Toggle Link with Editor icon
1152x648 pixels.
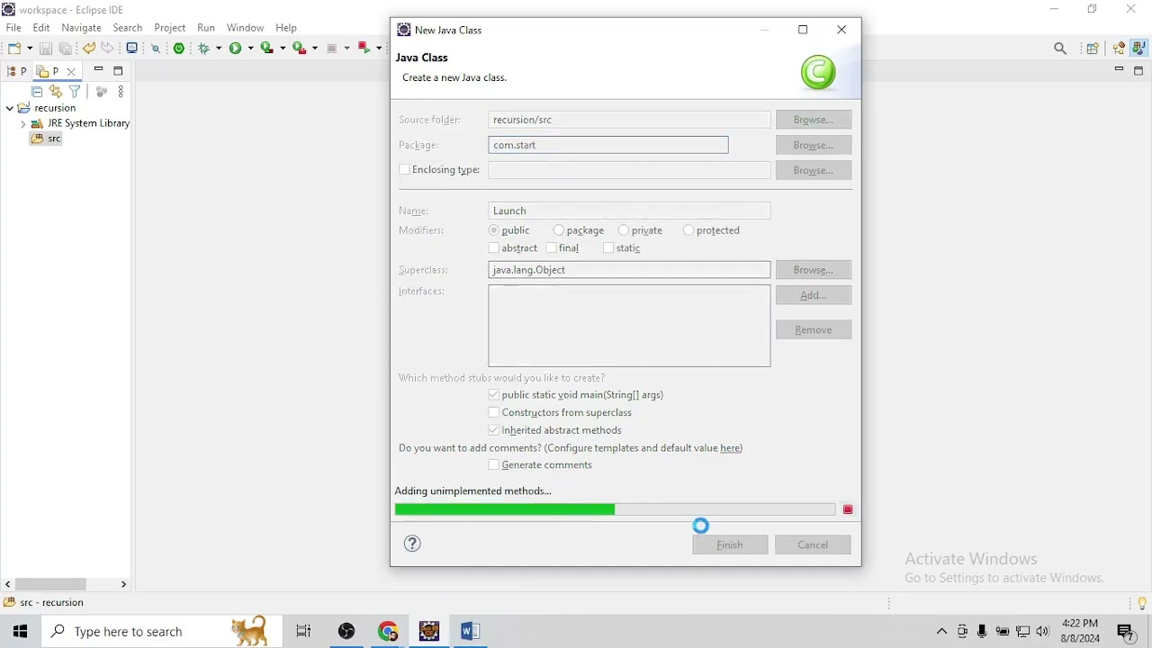[x=56, y=92]
